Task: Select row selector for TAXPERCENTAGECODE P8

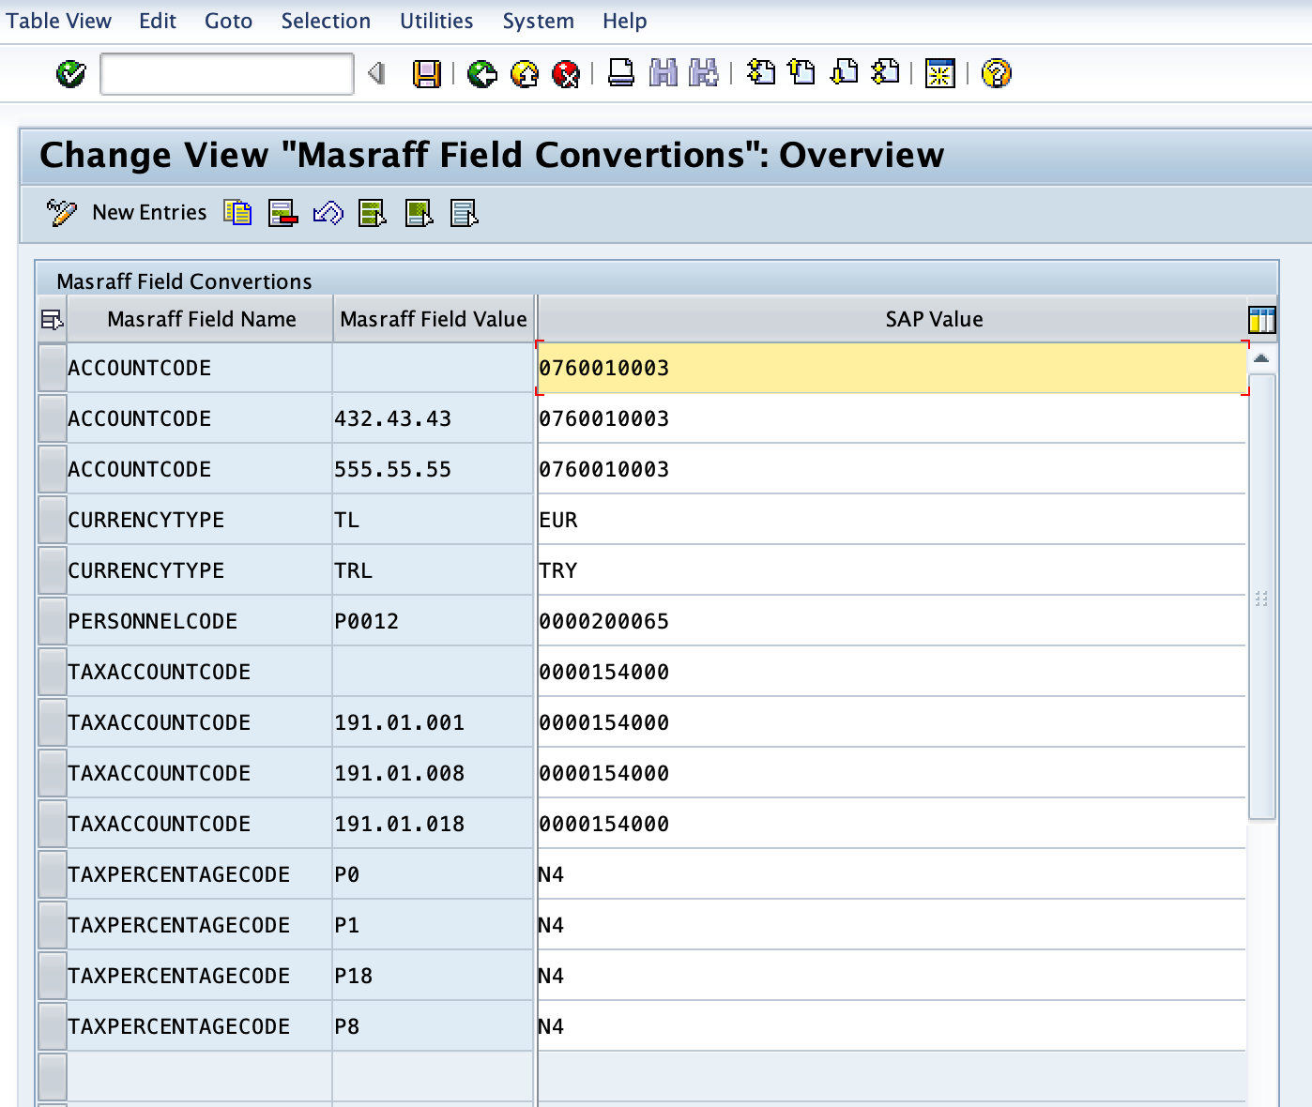Action: click(53, 1026)
